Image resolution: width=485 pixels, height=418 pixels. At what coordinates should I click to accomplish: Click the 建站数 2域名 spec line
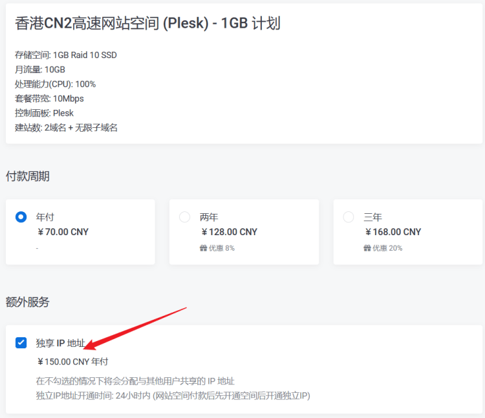tap(66, 127)
